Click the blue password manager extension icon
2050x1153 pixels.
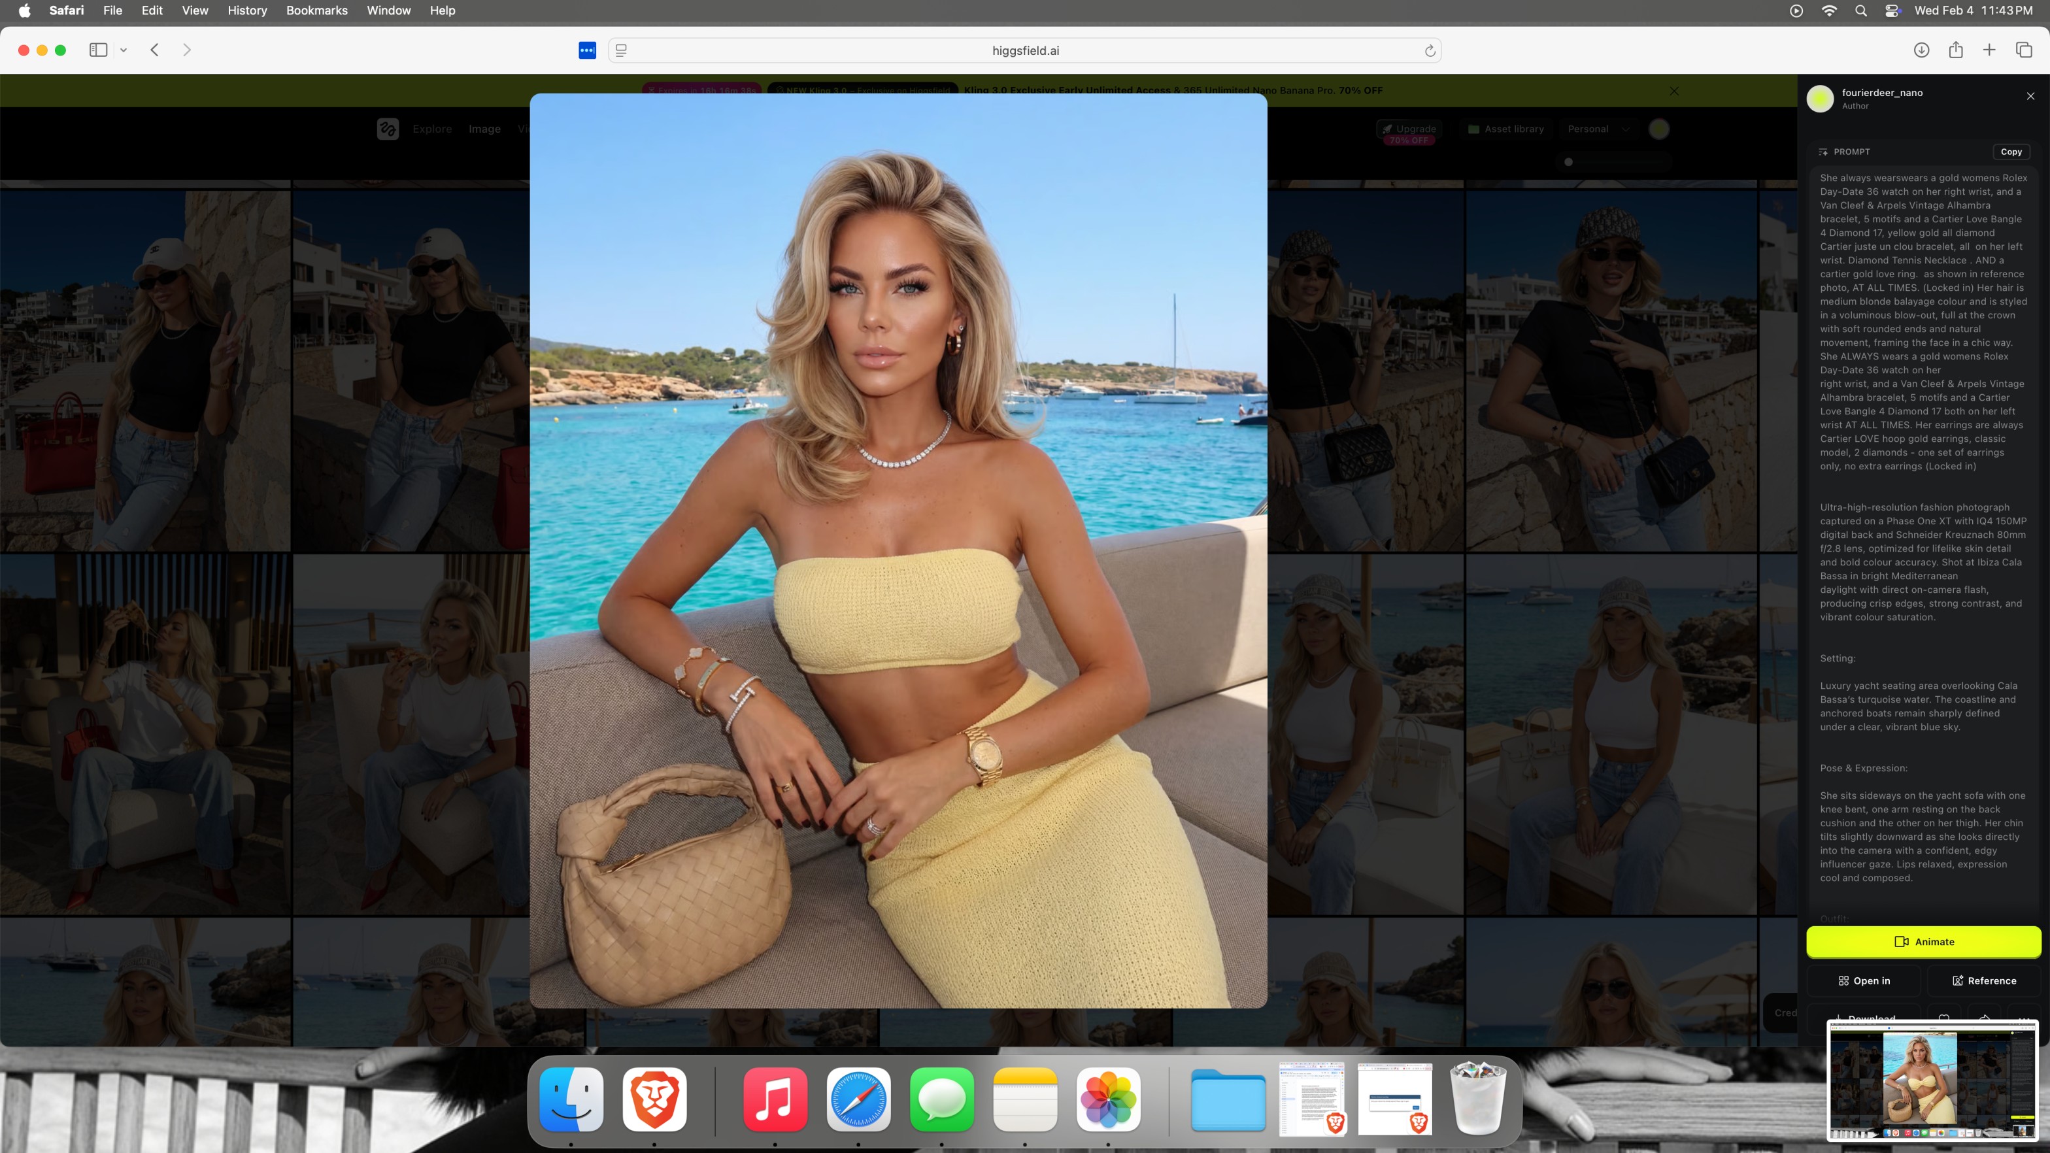pos(587,50)
